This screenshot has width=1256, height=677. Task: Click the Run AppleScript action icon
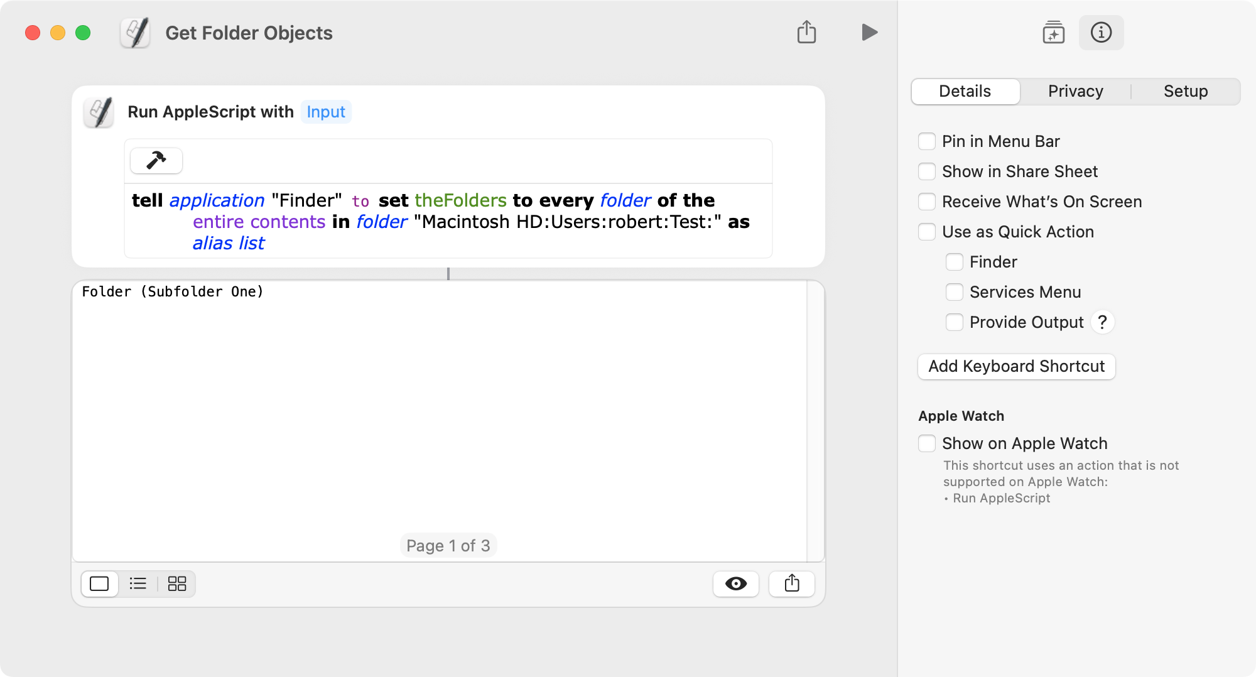[99, 112]
